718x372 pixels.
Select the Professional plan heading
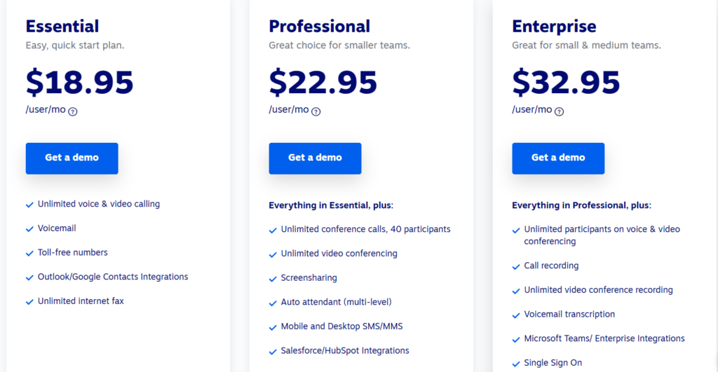(x=319, y=27)
